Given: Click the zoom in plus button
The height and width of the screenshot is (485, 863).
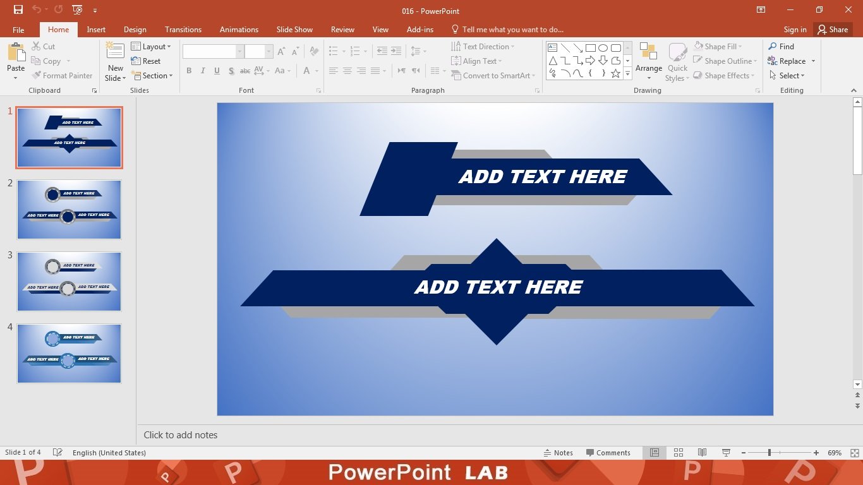Looking at the screenshot, I should pyautogui.click(x=816, y=453).
